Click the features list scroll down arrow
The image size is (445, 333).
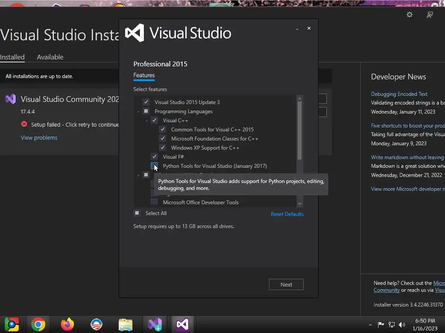tap(299, 204)
